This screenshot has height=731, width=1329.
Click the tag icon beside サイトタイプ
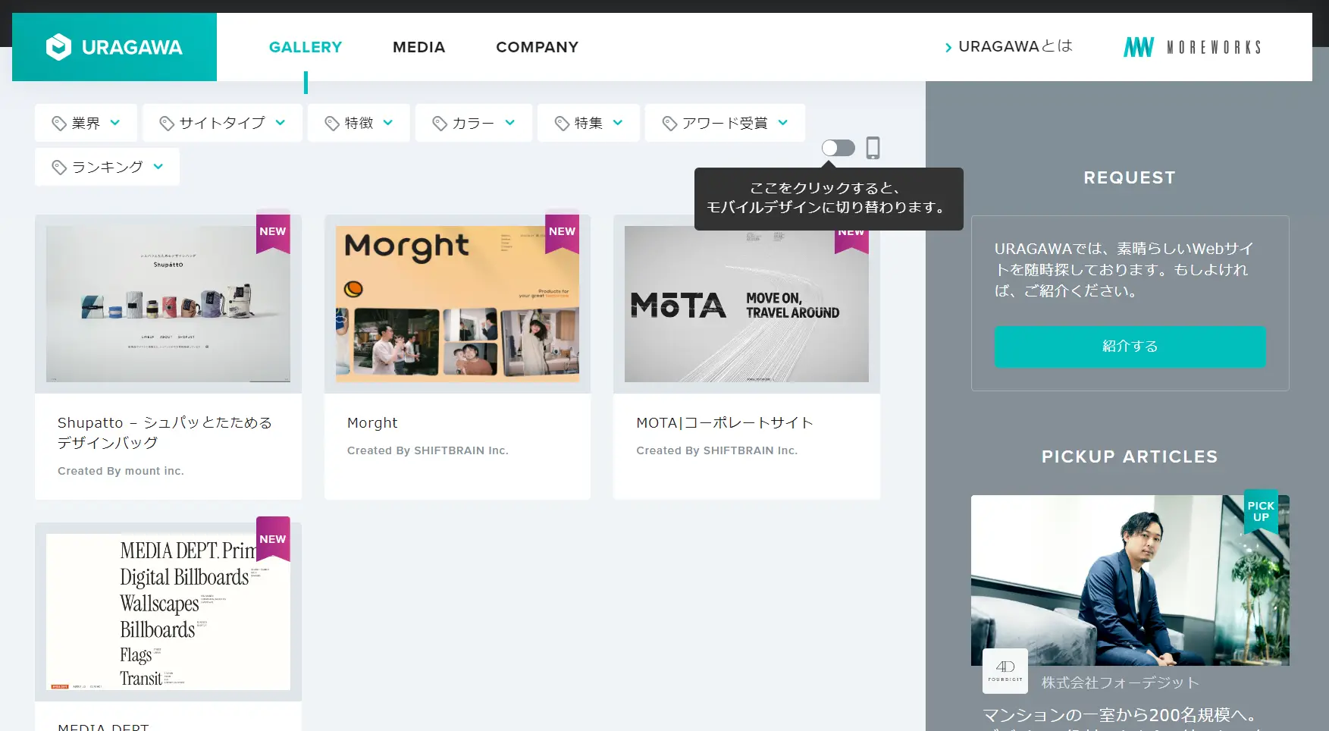coord(167,124)
